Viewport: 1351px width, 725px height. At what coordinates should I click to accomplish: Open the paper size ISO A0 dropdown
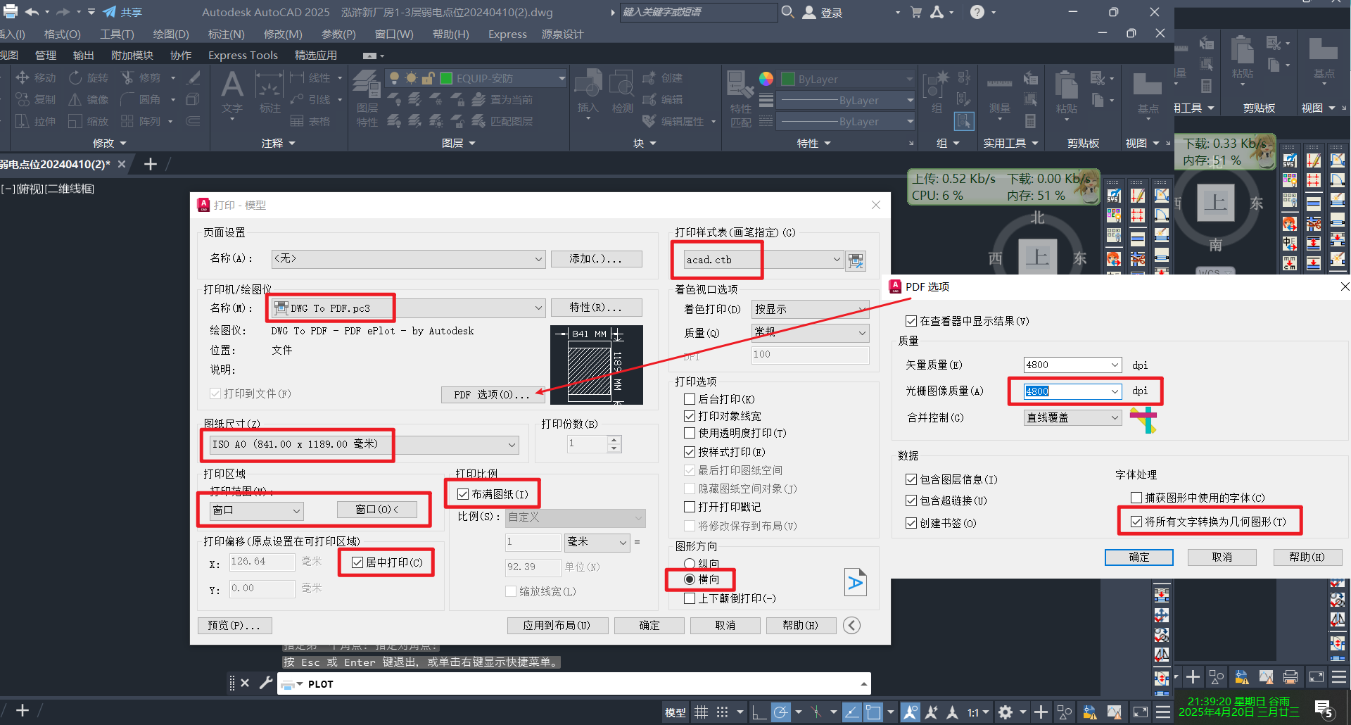(x=364, y=444)
